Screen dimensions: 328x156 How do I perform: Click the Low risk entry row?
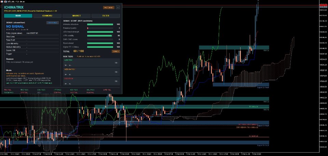[x=32, y=43]
